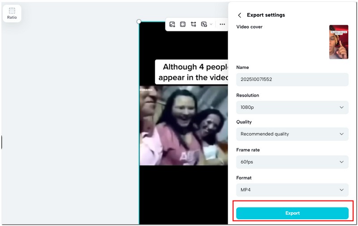Open the three-dots more options menu

[x=222, y=24]
